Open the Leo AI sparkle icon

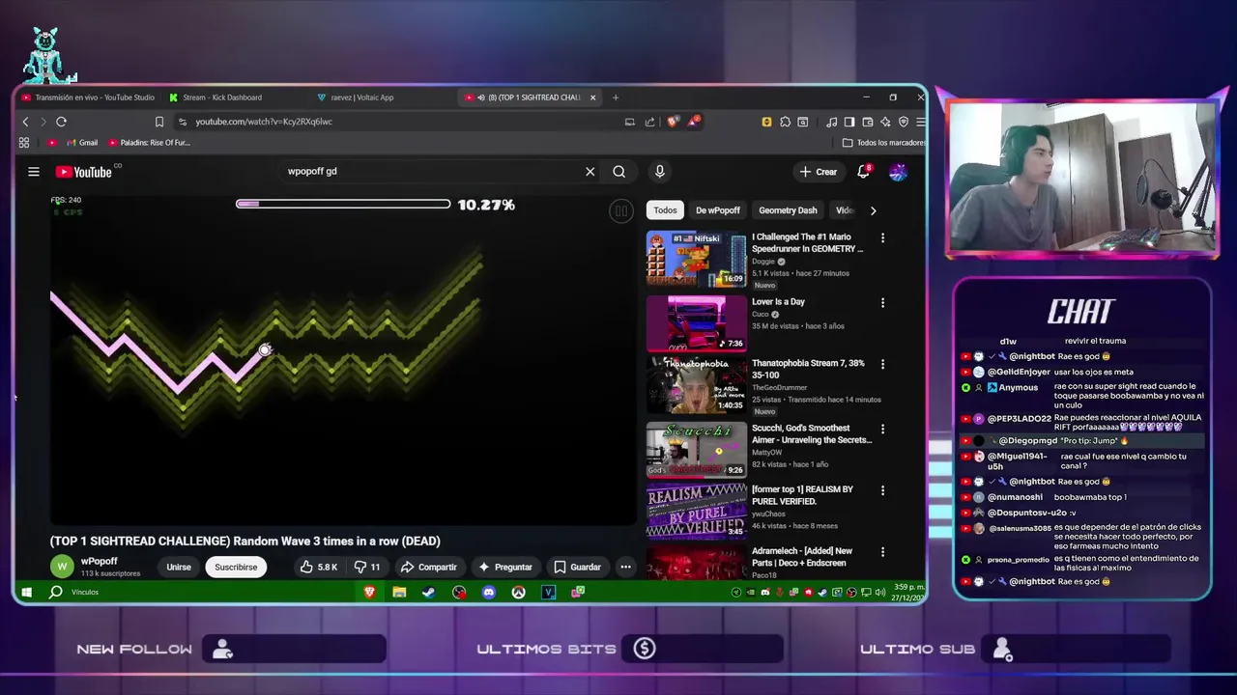[885, 122]
